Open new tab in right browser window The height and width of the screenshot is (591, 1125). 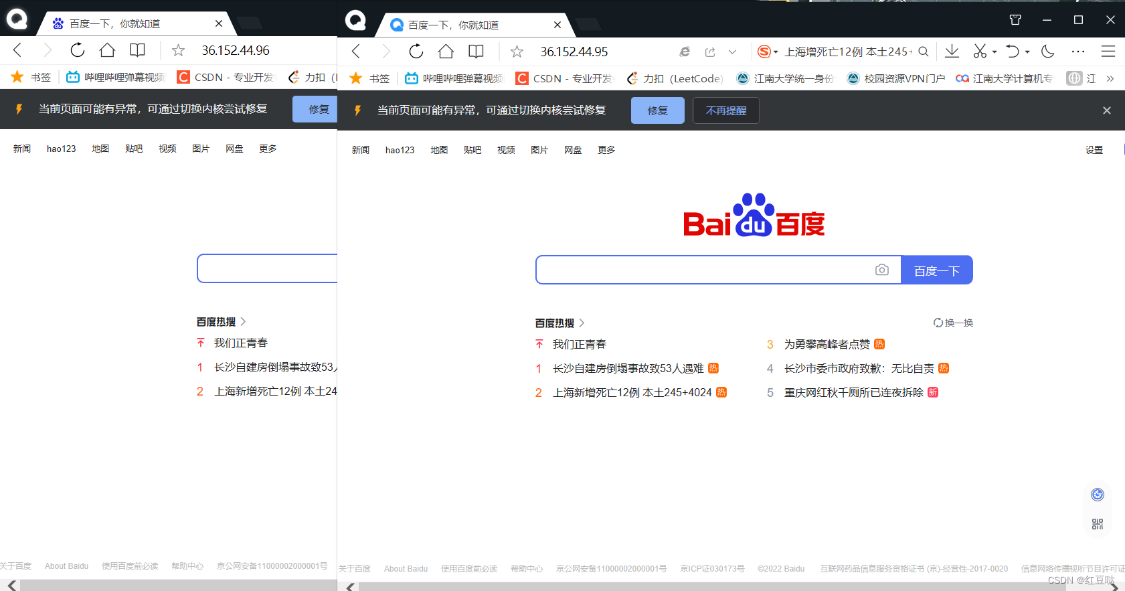pyautogui.click(x=588, y=25)
